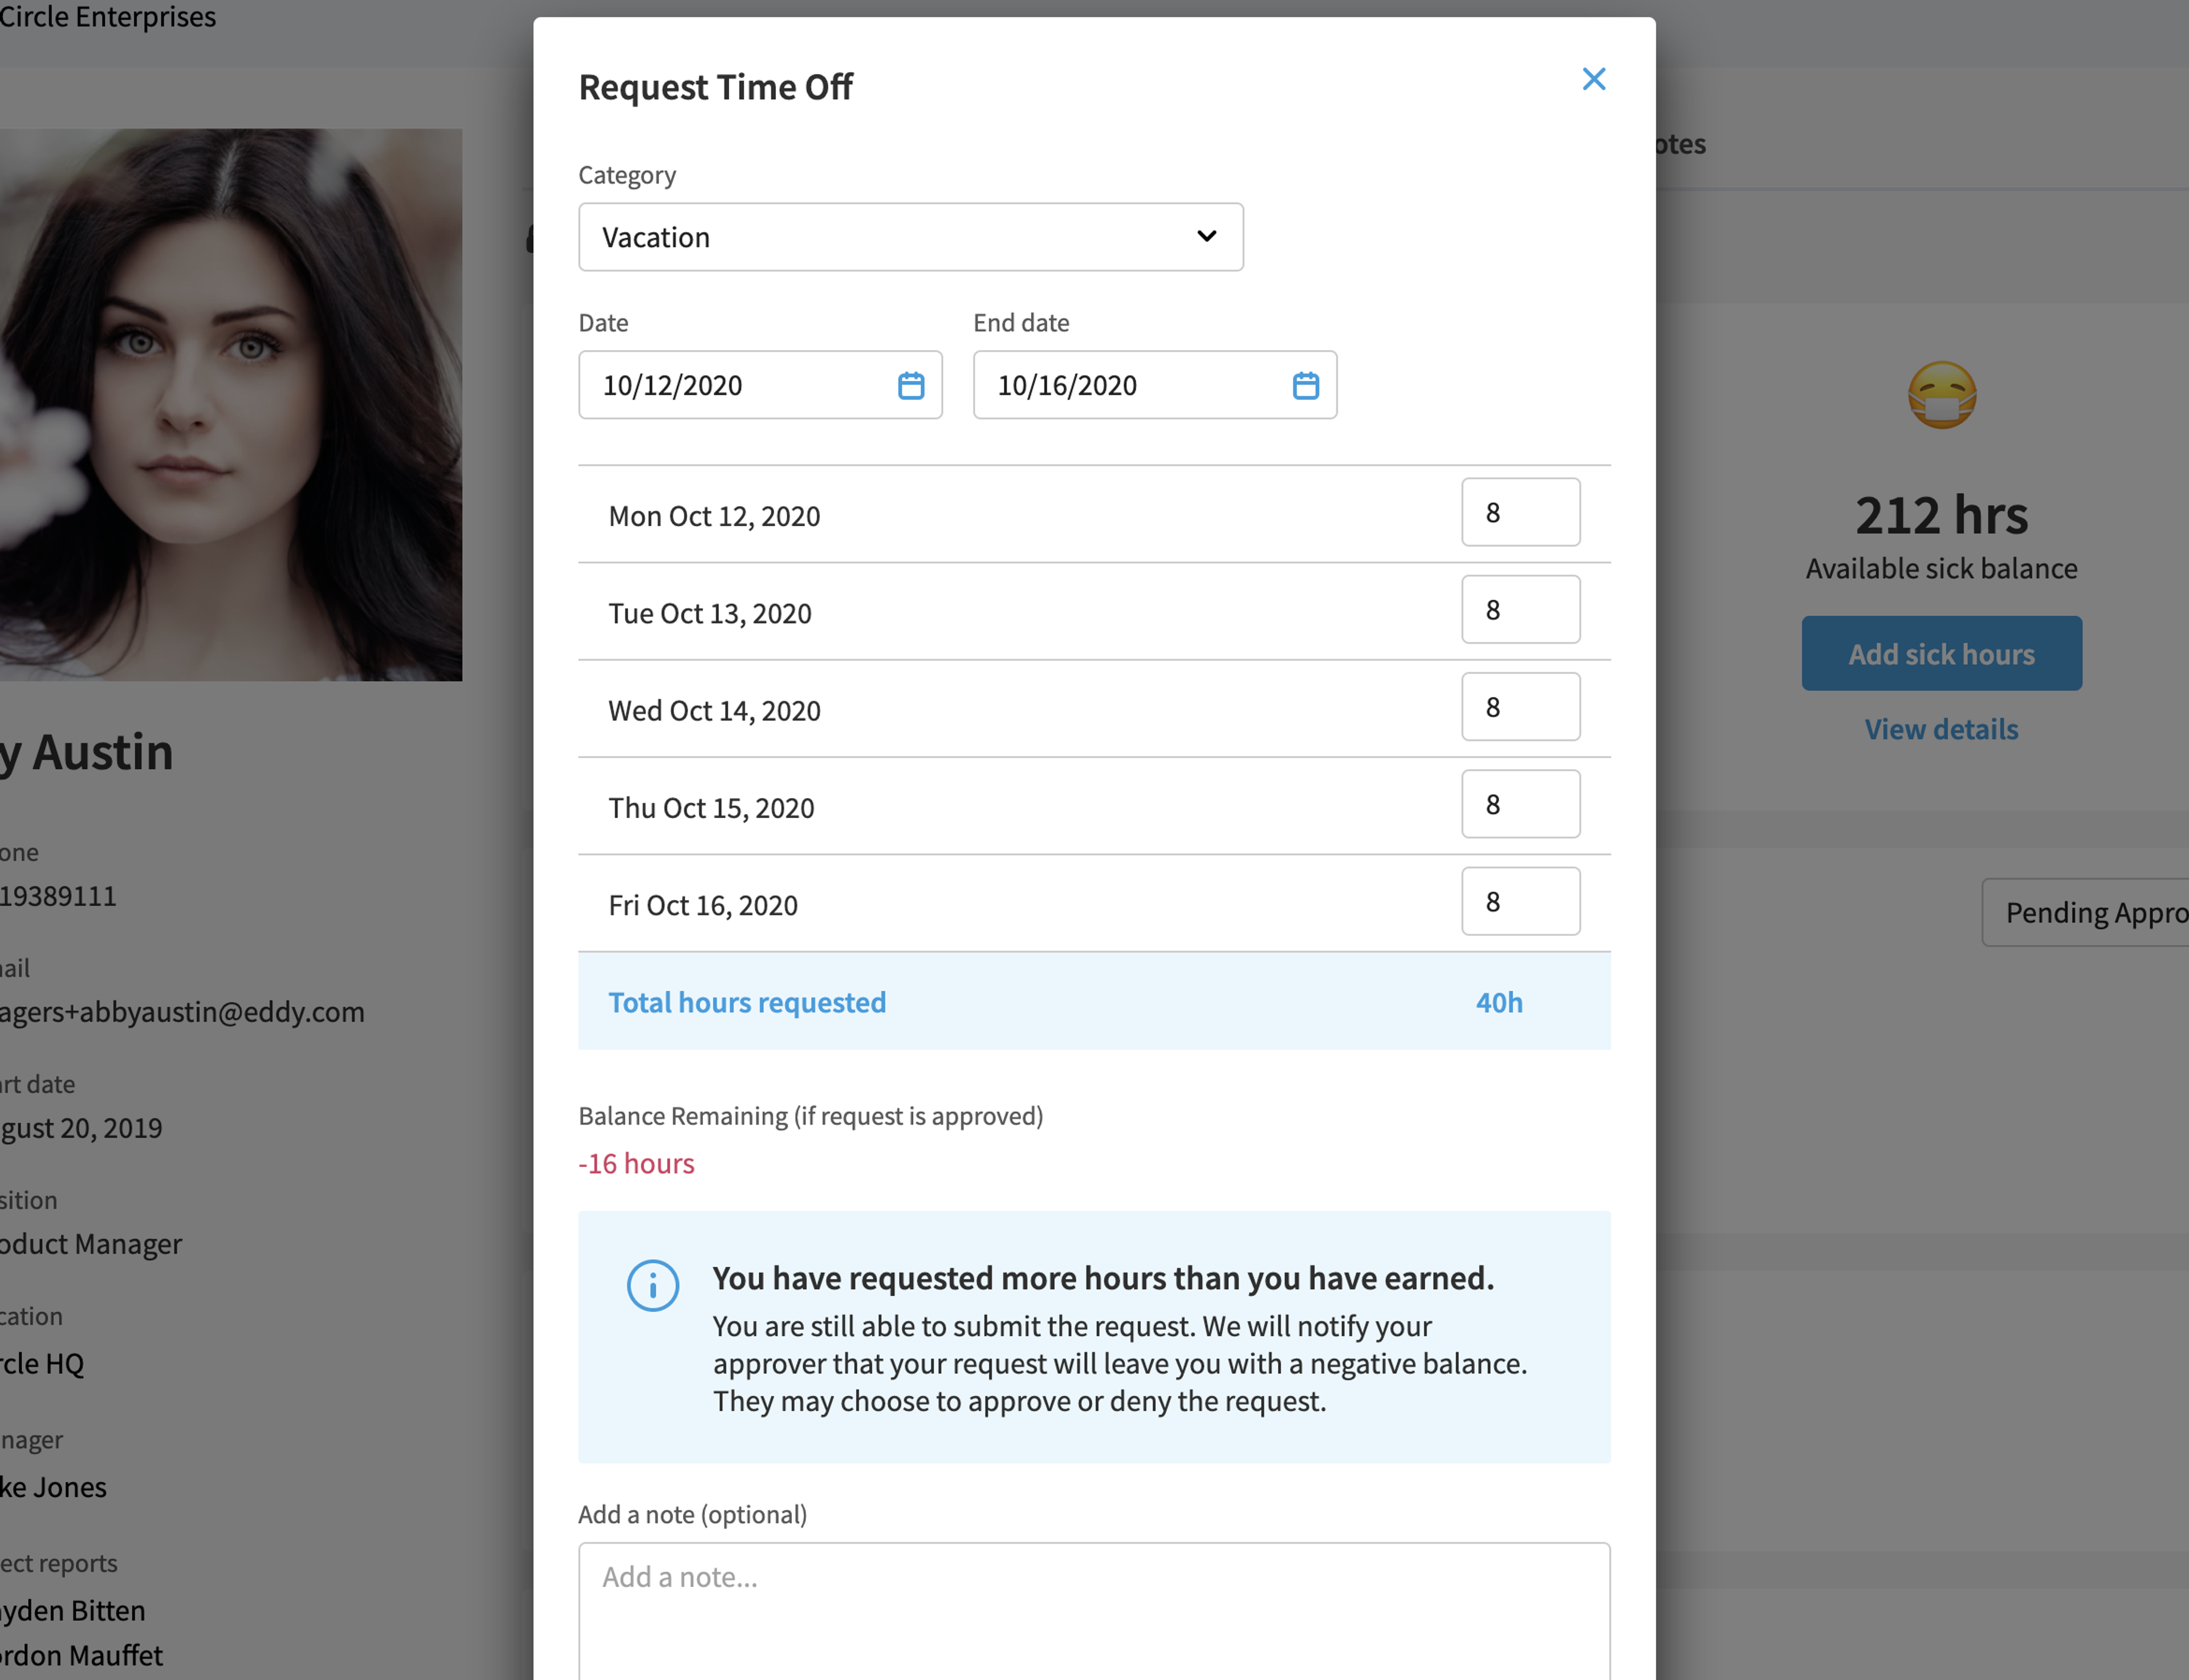The width and height of the screenshot is (2189, 1680).
Task: Expand the Vacation category dropdown
Action: (910, 237)
